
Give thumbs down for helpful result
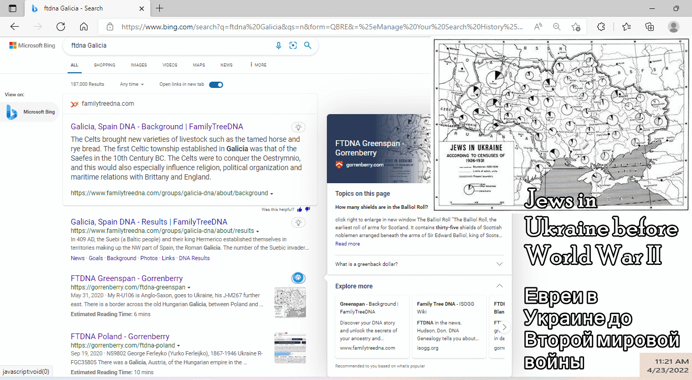click(307, 209)
